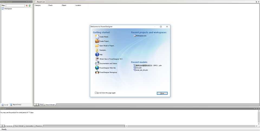Open recent workspace Workspace.sws

pos(140,36)
